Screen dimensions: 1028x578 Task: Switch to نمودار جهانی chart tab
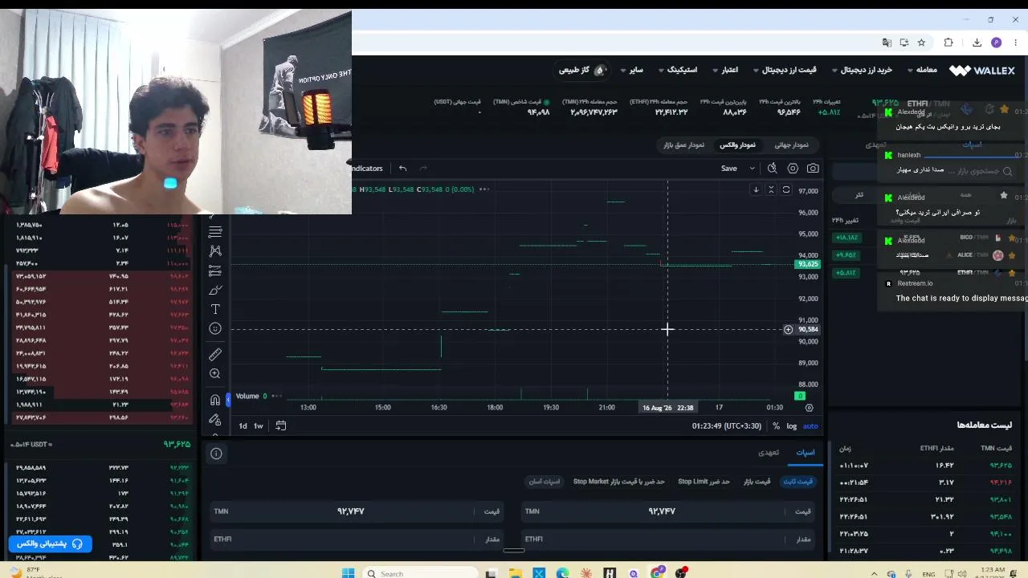click(x=792, y=145)
